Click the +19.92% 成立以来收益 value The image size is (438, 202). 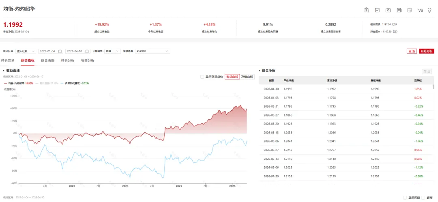[102, 25]
